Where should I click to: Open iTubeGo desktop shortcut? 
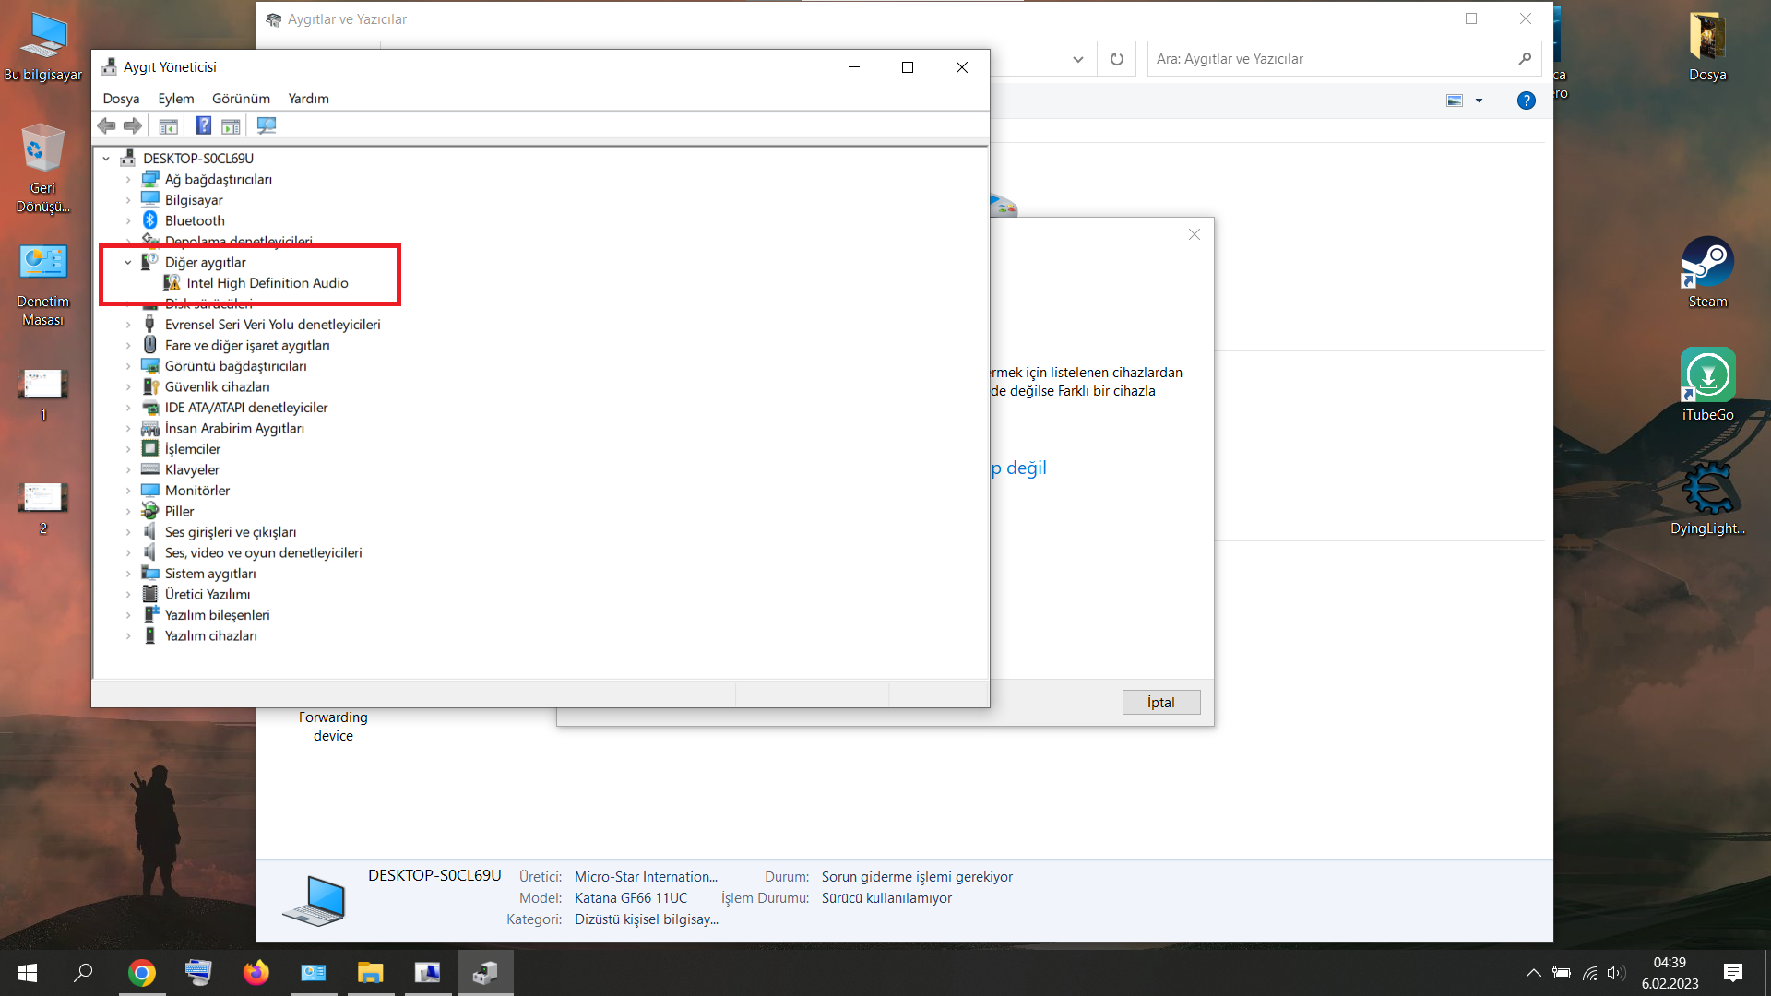1707,385
